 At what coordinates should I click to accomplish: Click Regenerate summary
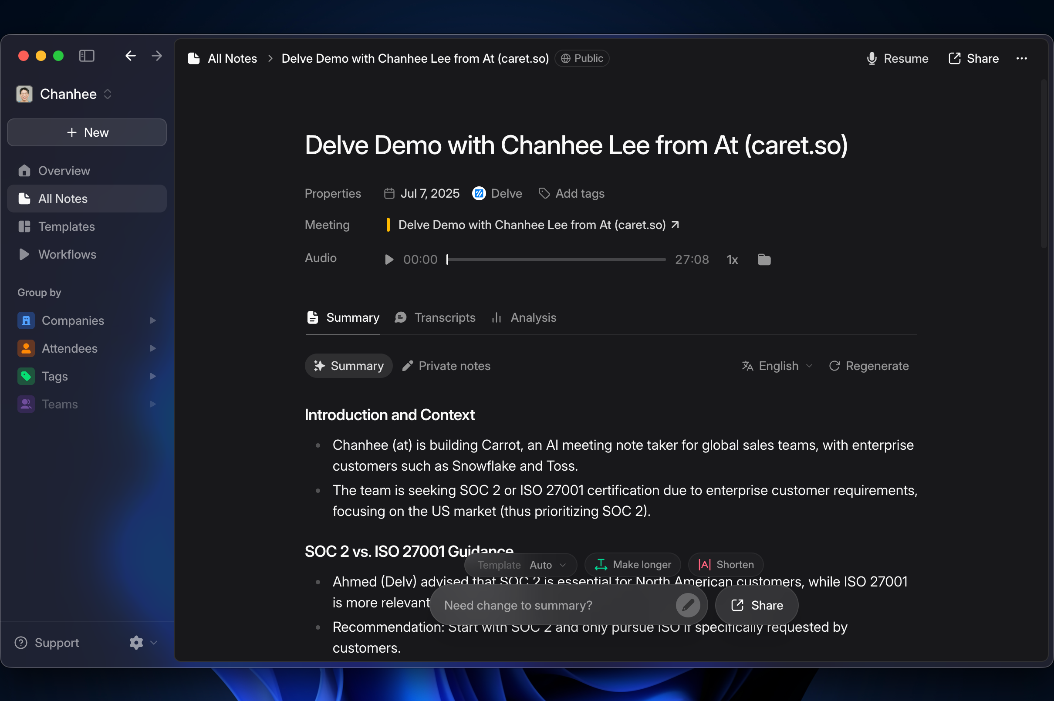tap(868, 366)
